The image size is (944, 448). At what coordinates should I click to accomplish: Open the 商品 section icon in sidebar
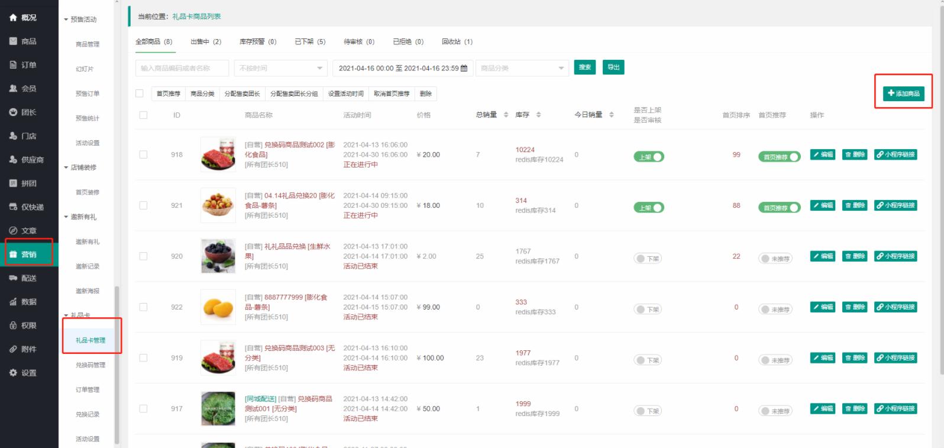point(13,41)
